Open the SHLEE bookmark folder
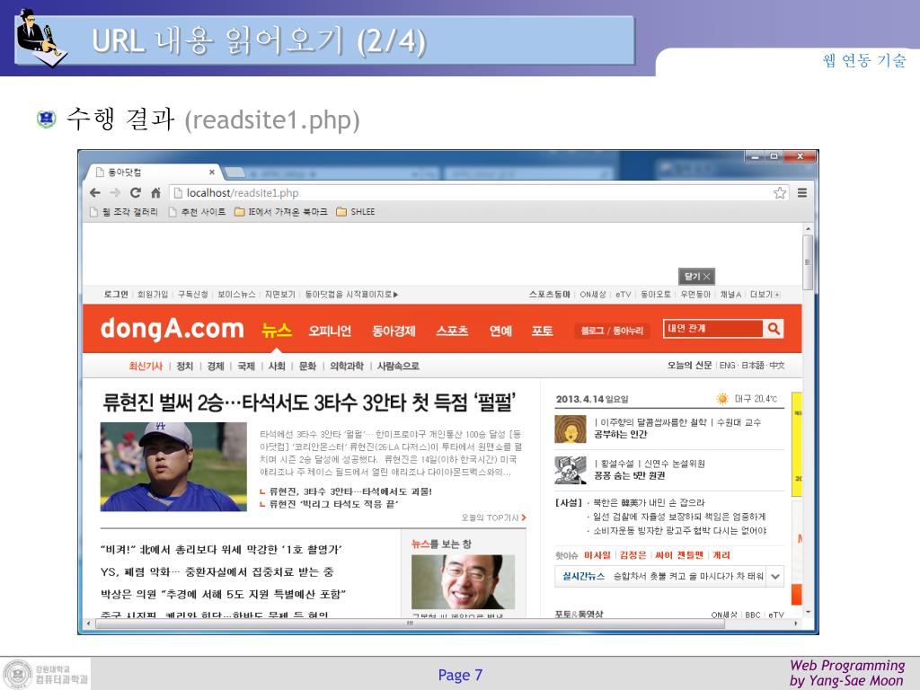 tap(356, 212)
